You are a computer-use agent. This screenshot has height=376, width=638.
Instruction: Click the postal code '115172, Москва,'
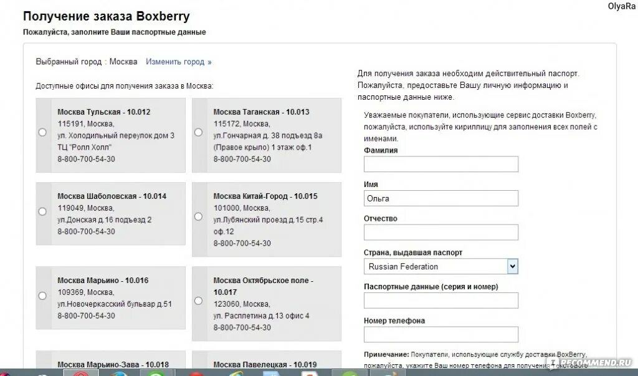click(242, 124)
